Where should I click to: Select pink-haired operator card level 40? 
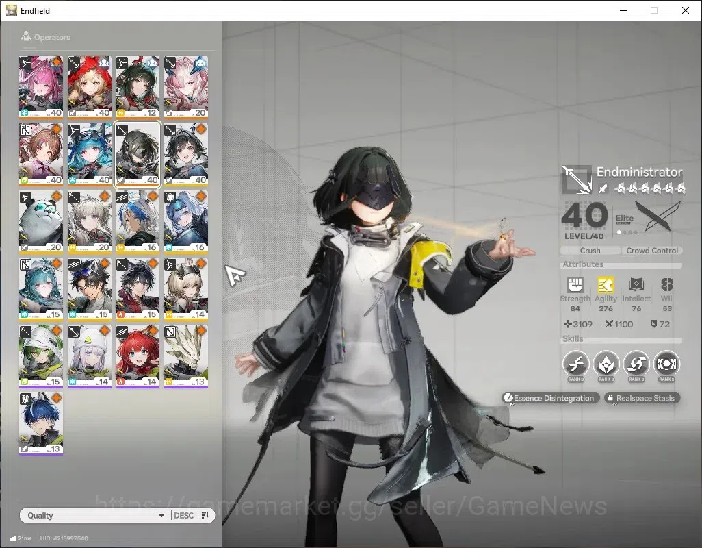click(41, 88)
